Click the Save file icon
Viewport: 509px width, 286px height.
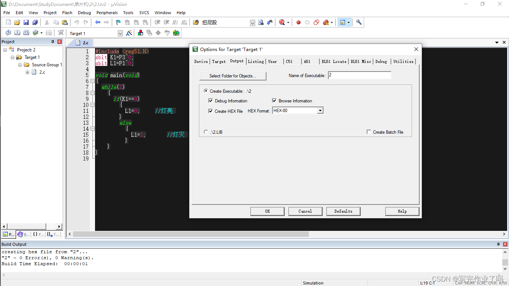[x=26, y=22]
